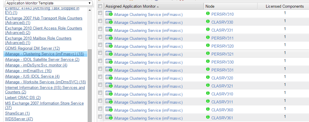Click the Licensed Components column header
This screenshot has height=122, width=309.
tap(284, 6)
